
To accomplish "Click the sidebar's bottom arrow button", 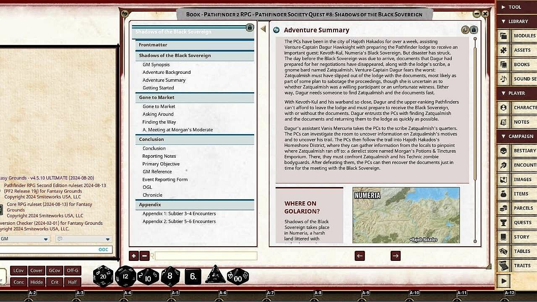I will [x=504, y=281].
